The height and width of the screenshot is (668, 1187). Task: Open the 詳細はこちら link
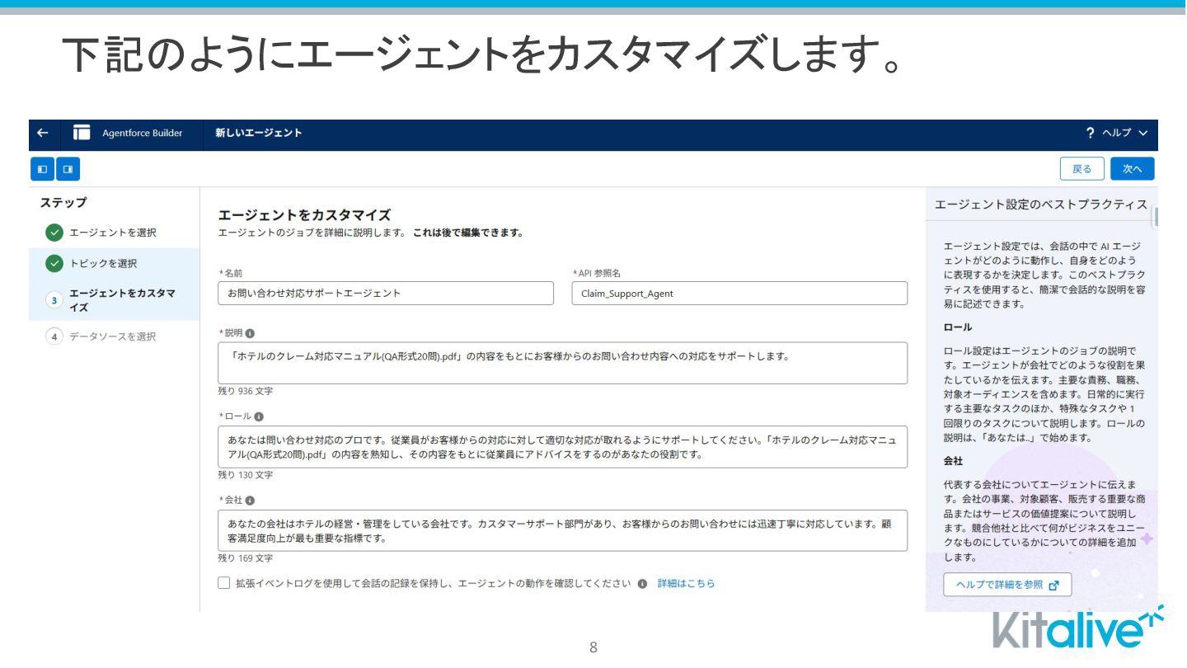pos(686,583)
